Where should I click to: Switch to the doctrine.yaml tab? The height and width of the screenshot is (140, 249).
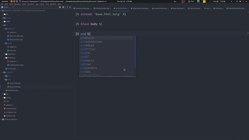coord(195,9)
